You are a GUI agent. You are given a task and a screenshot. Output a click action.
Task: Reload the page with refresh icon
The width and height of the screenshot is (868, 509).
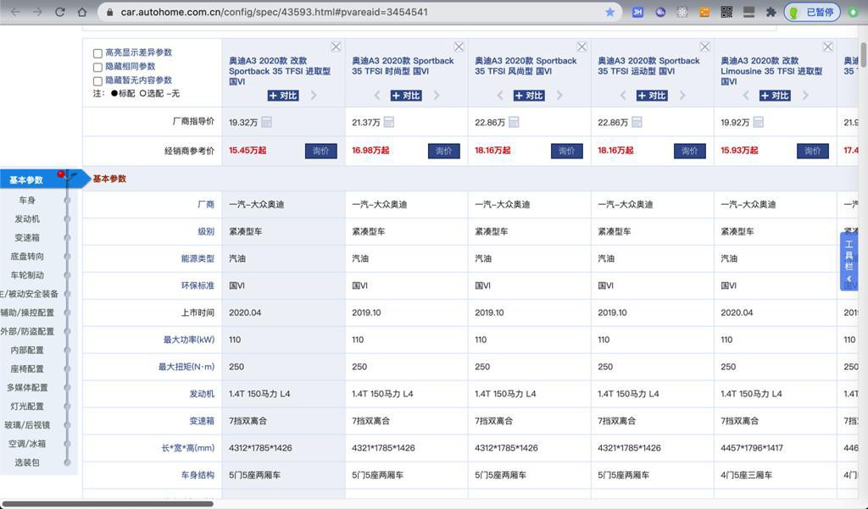pyautogui.click(x=60, y=12)
